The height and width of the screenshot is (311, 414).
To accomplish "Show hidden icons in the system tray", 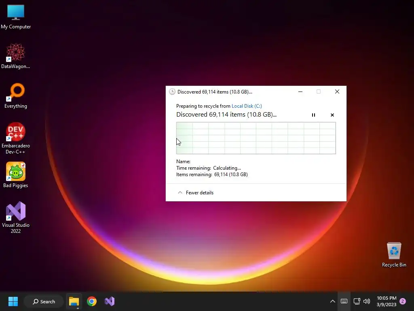I will (x=333, y=301).
